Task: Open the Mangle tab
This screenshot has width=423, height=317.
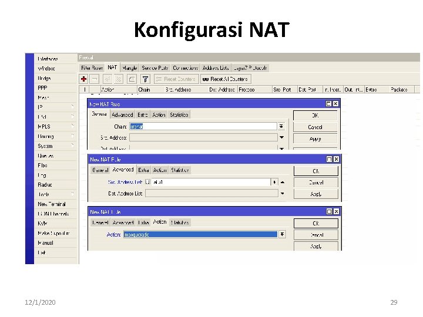Action: coord(130,68)
